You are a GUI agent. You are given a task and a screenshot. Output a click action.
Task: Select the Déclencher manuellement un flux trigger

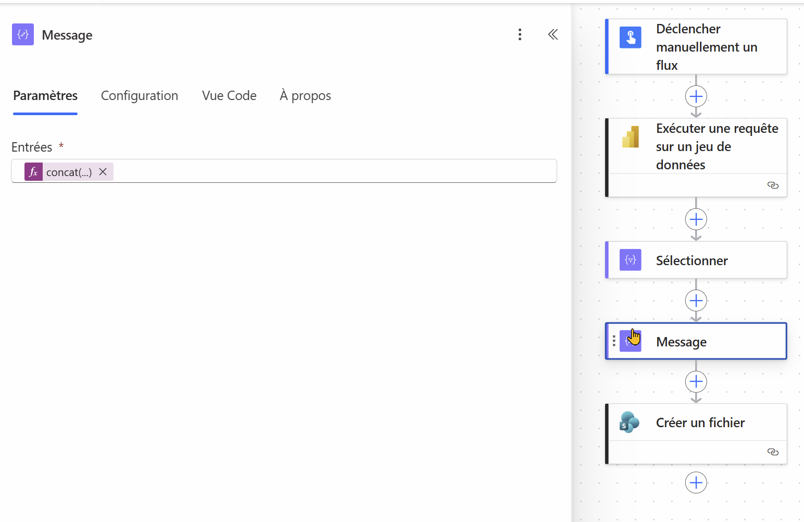696,47
